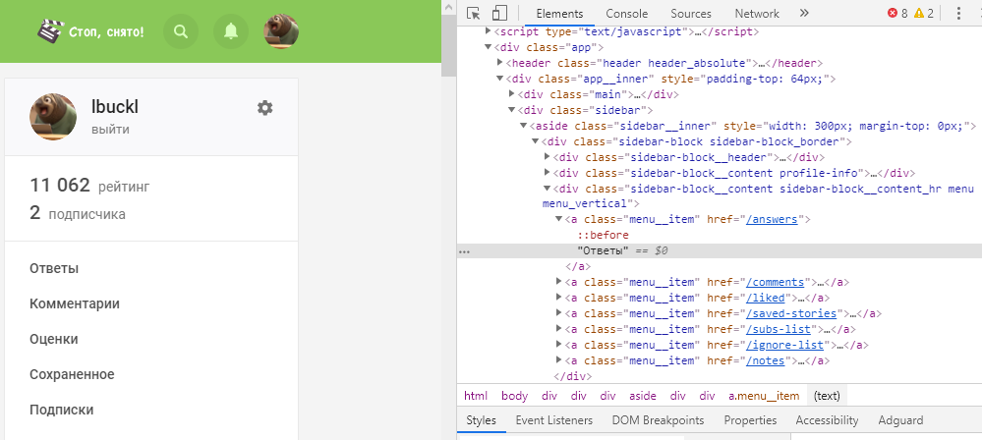The width and height of the screenshot is (982, 440).
Task: Click the user avatar in header
Action: 282,31
